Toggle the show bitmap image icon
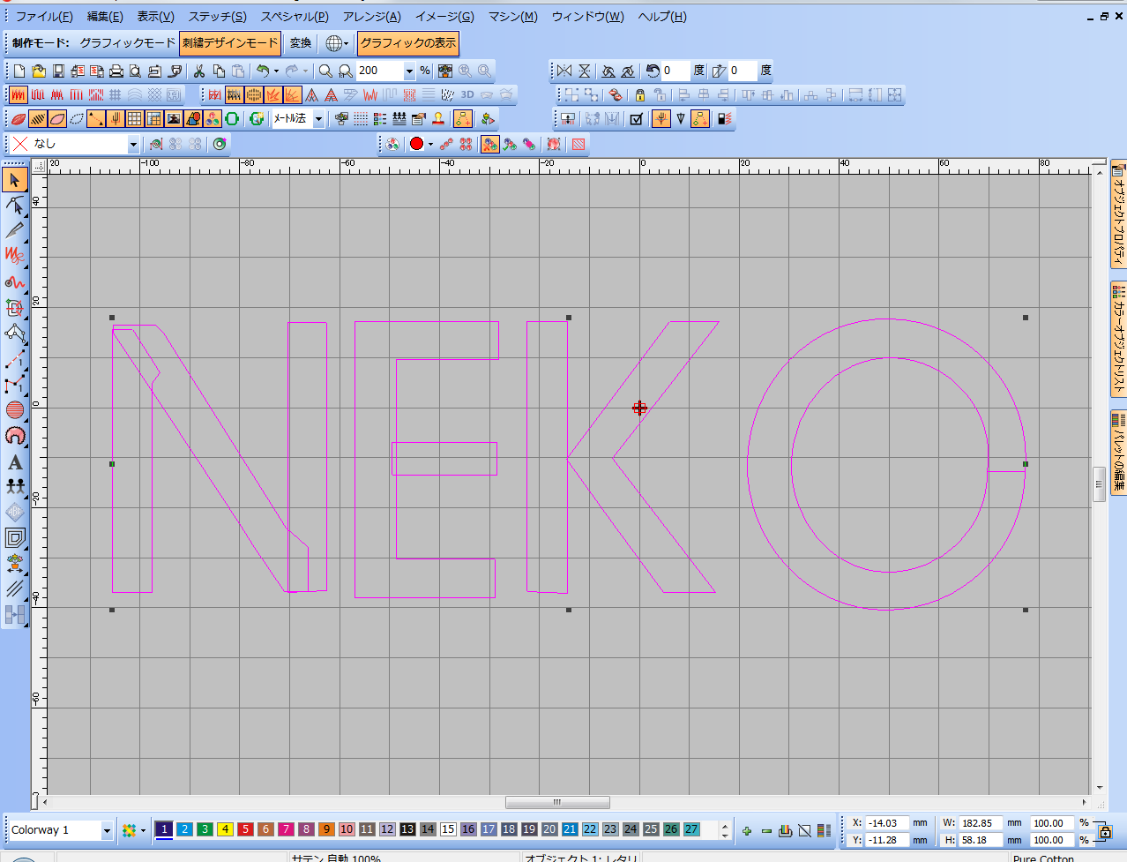 174,118
